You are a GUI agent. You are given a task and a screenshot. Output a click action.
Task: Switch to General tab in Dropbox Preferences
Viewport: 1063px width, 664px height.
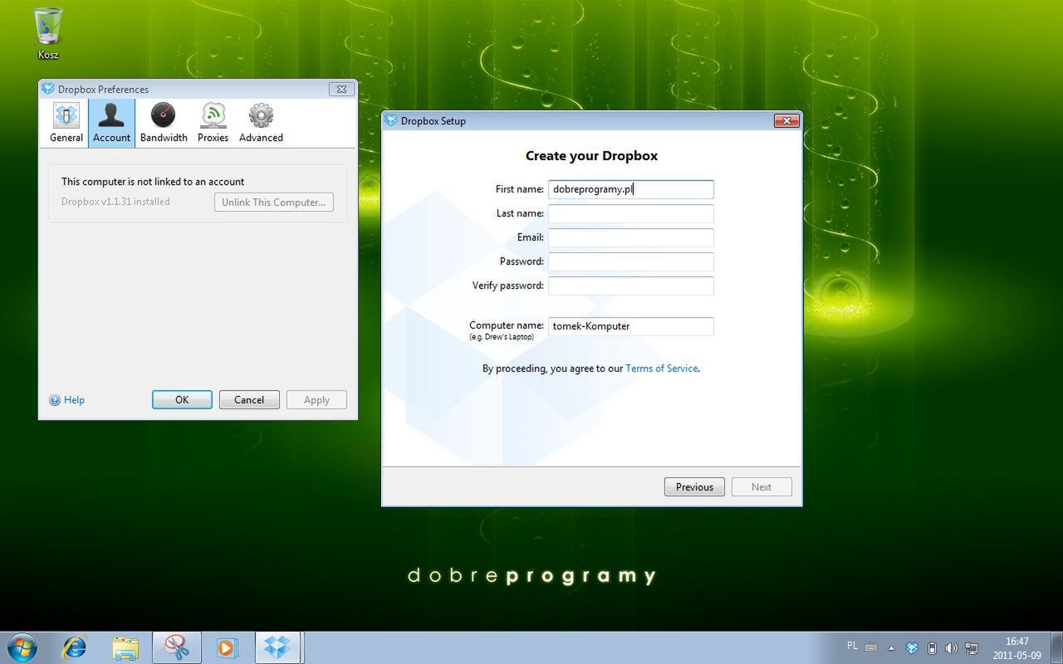tap(66, 123)
